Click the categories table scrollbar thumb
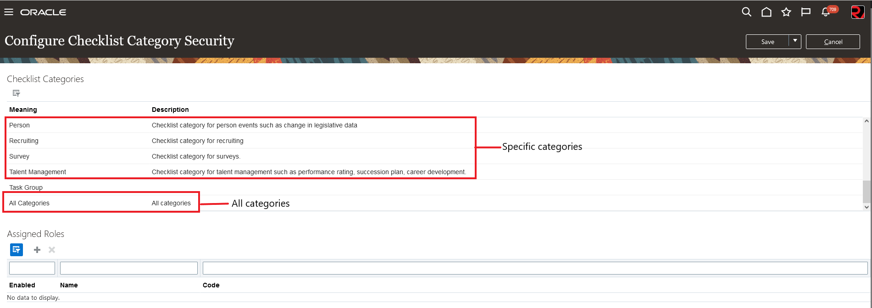The width and height of the screenshot is (872, 308). (866, 192)
